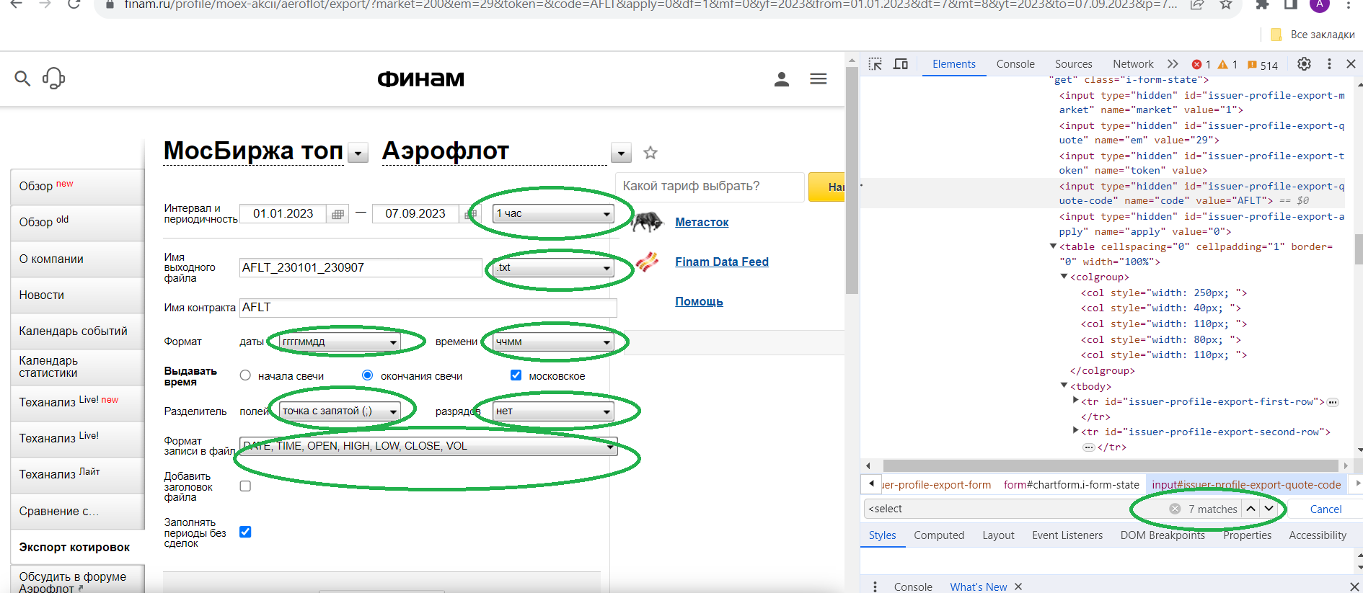Open the Accessibility tab in DevTools

[x=1318, y=535]
